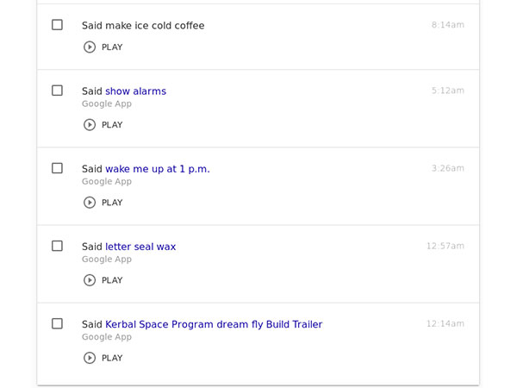The image size is (517, 388).
Task: Click the 5:12am timestamp
Action: click(x=447, y=91)
